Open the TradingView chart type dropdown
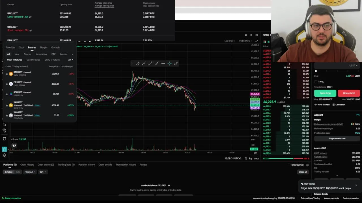The height and width of the screenshot is (203, 362). [245, 41]
